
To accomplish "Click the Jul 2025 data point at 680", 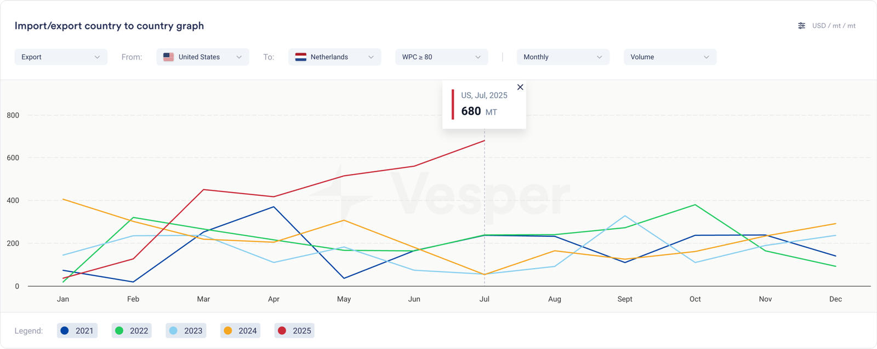I will click(x=485, y=141).
